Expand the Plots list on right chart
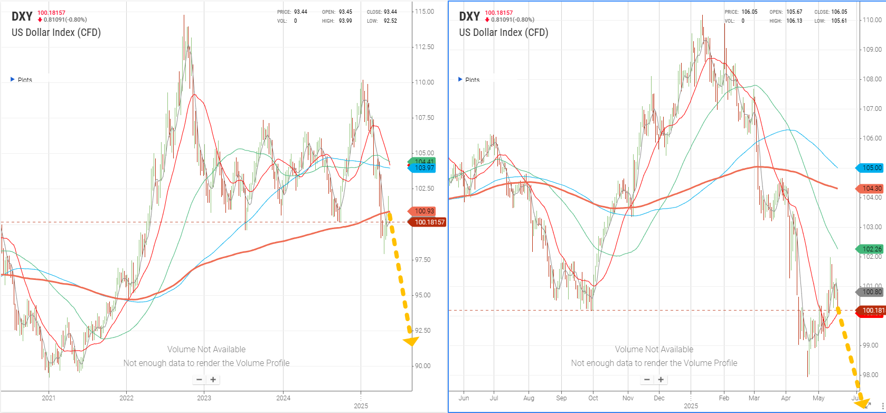The image size is (886, 413). 460,80
